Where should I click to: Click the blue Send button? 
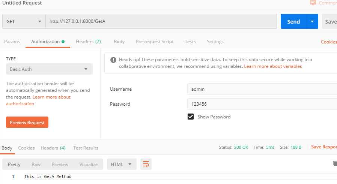pyautogui.click(x=293, y=22)
